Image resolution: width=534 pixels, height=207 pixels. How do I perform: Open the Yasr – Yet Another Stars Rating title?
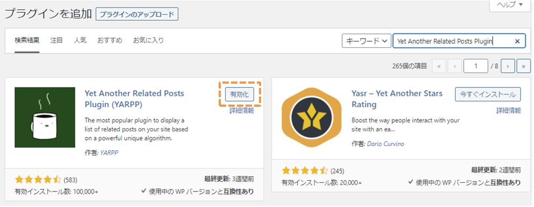pos(397,99)
